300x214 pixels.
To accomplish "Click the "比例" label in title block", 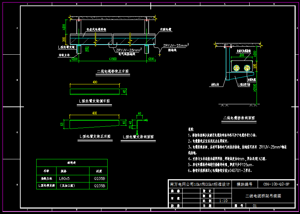I will [207, 201].
